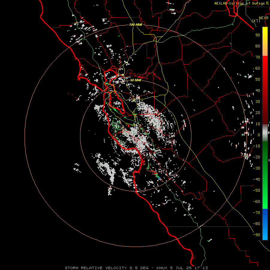The height and width of the screenshot is (270, 270).
Task: Select the dark green band near -20 knots
Action: (265, 155)
